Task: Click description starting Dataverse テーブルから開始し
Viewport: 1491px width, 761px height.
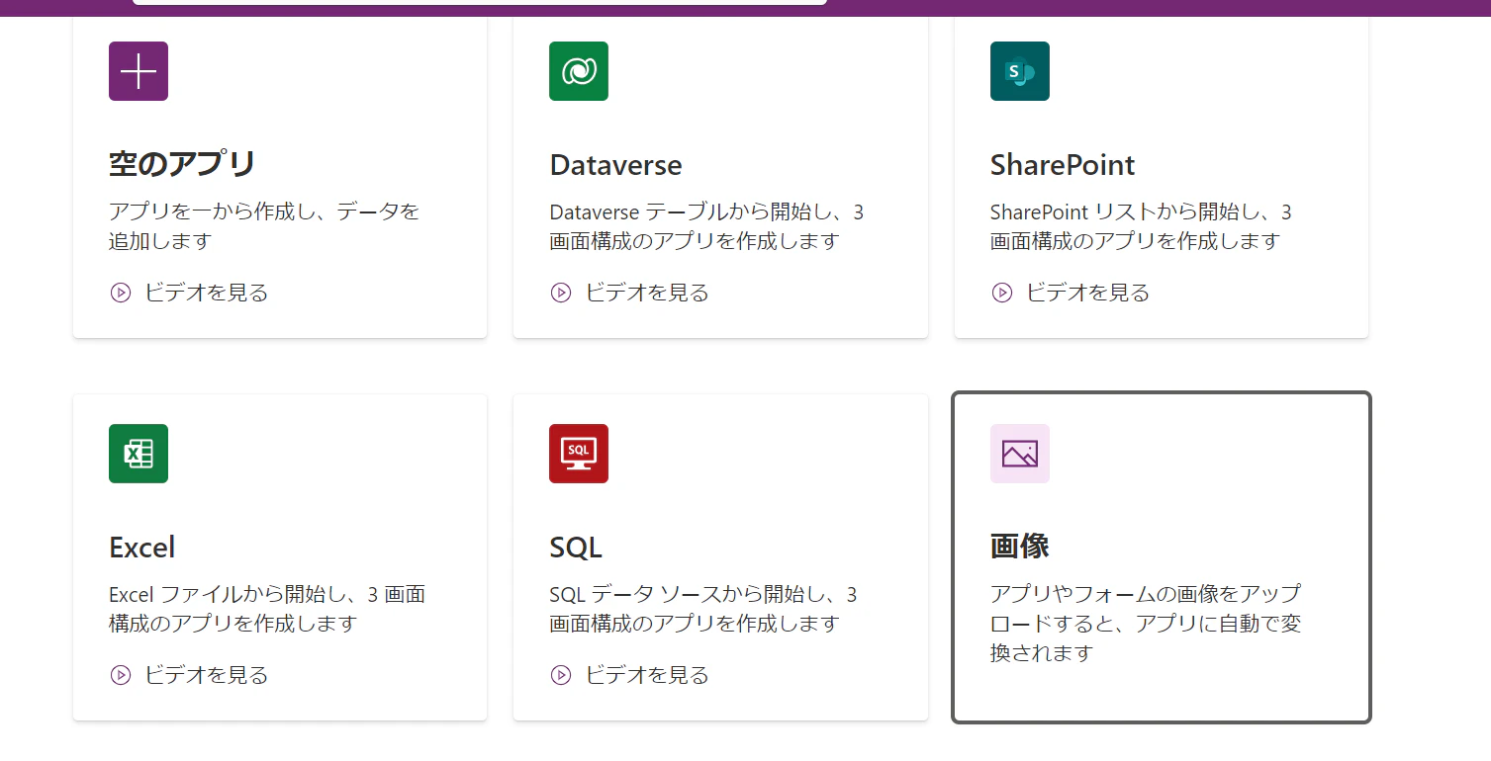Action: [x=706, y=226]
